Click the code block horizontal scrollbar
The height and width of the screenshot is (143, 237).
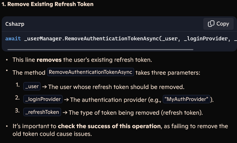click(100, 49)
